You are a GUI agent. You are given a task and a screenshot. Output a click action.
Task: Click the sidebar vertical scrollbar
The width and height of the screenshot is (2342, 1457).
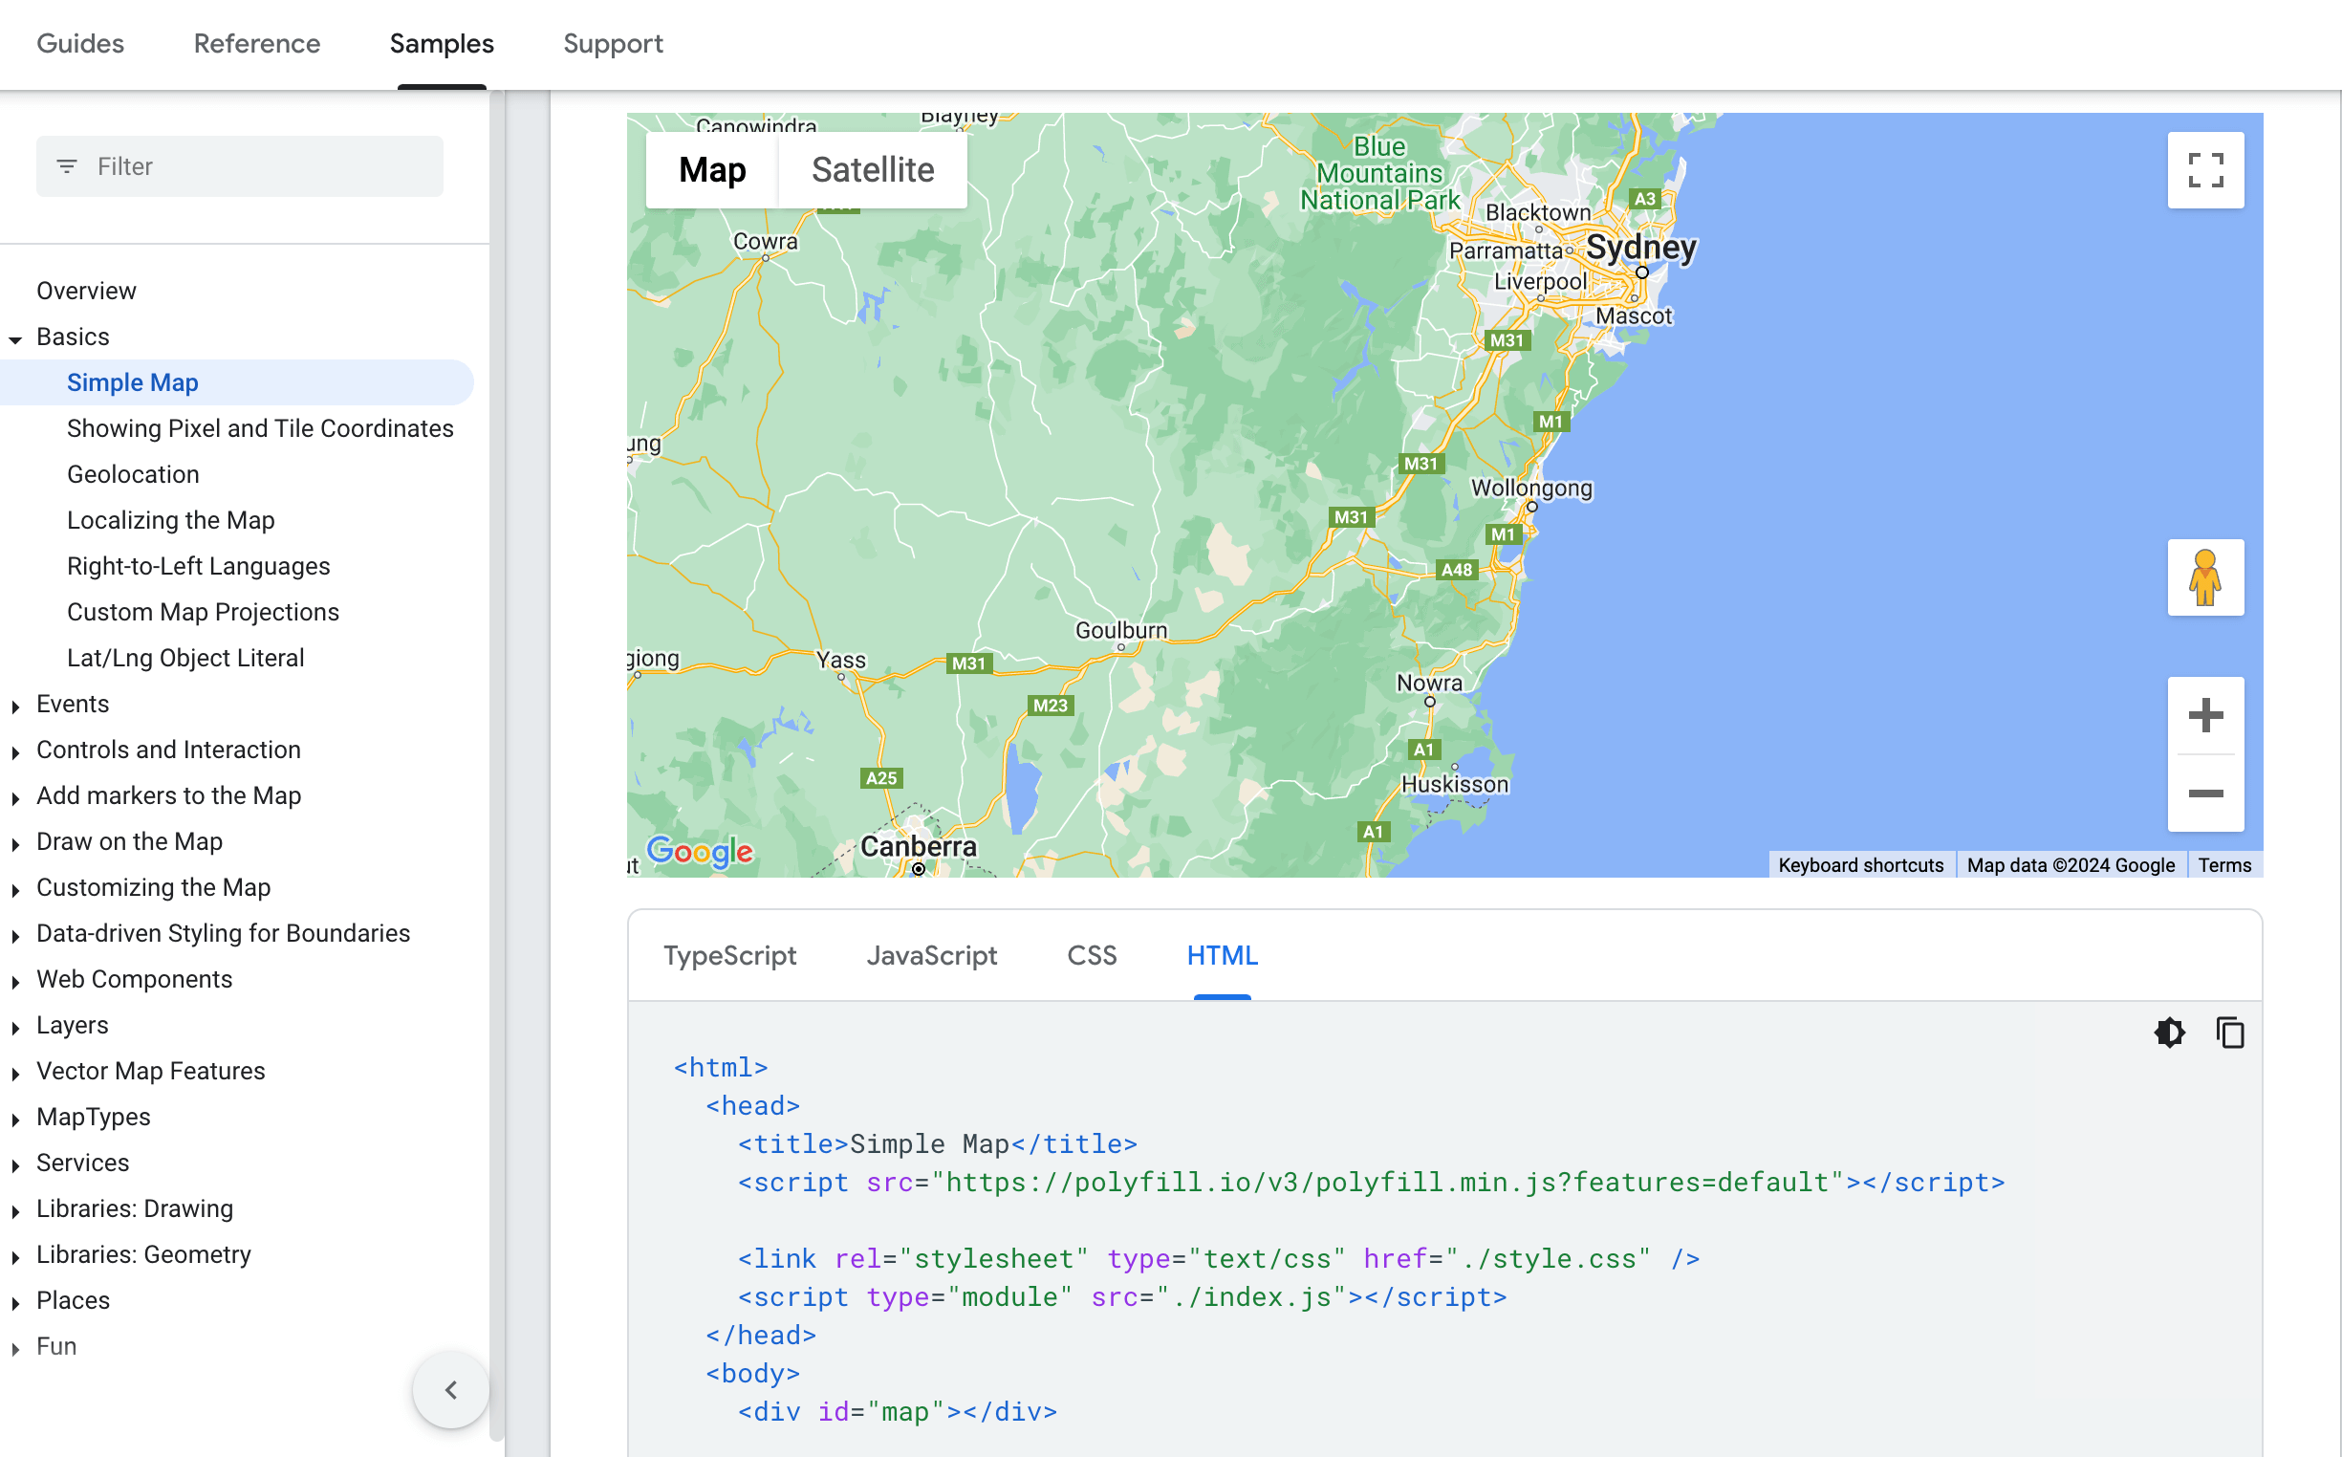(x=497, y=766)
